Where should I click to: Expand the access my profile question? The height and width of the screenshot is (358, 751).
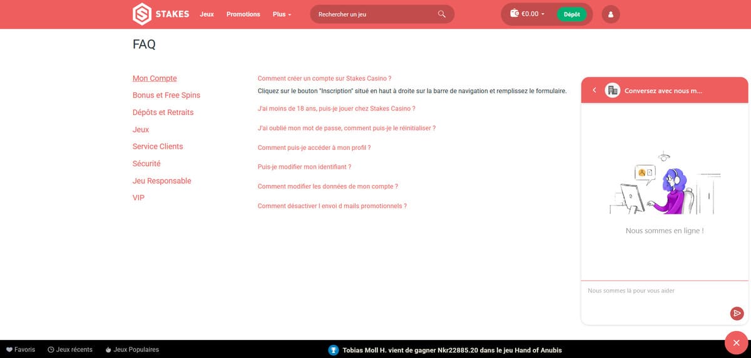click(314, 148)
